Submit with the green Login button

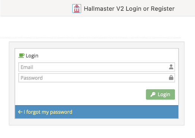coord(160,94)
